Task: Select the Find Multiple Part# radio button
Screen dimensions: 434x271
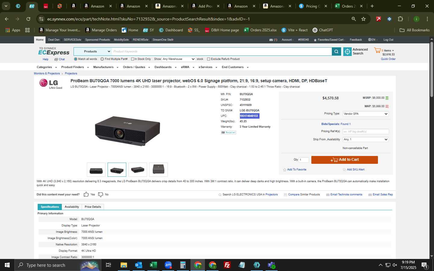Action: pyautogui.click(x=102, y=59)
